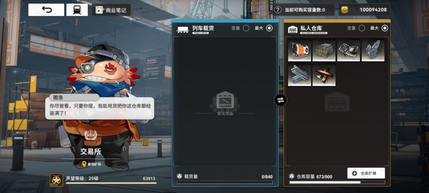The image size is (429, 193).
Task: Open 商业笔记 business notes
Action: point(111,10)
